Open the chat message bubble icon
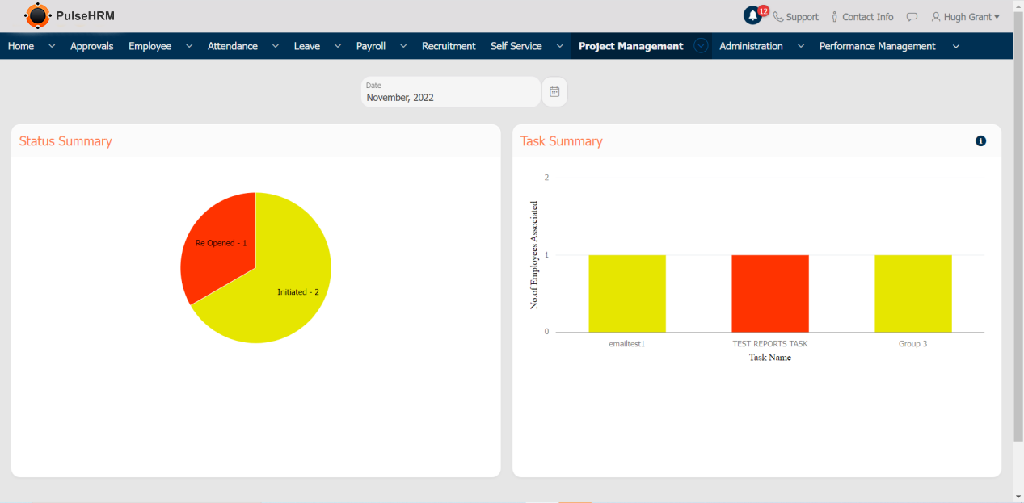Viewport: 1024px width, 503px height. coord(912,17)
